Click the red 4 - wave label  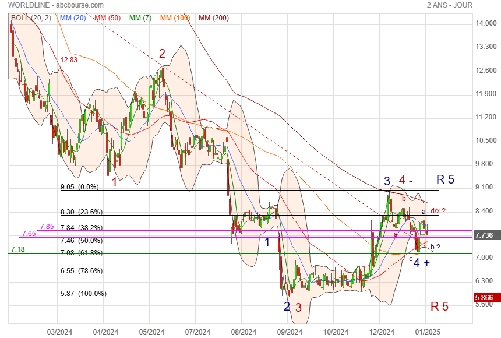click(x=406, y=180)
